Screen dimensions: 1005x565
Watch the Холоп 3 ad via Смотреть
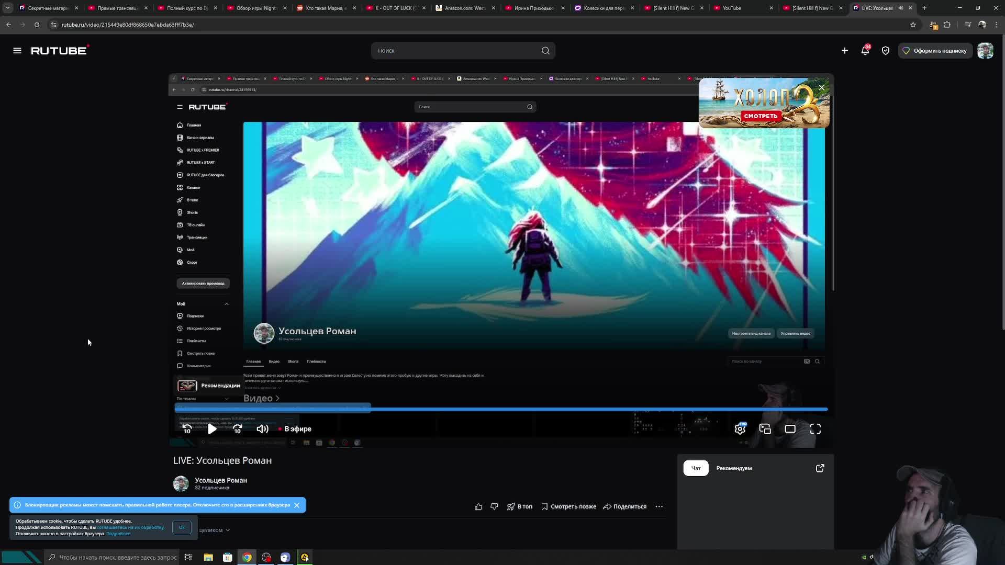761,116
